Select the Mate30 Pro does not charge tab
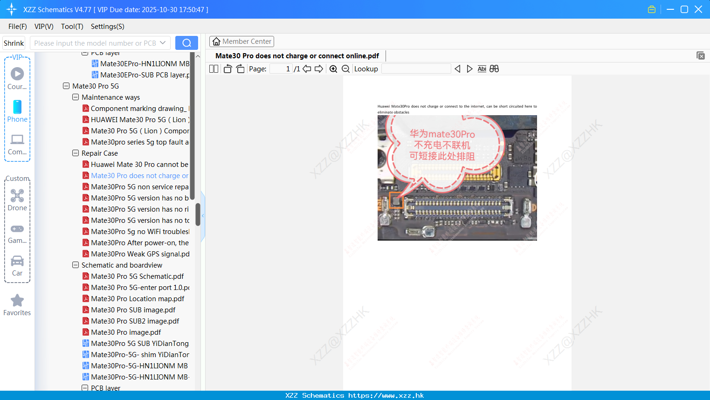710x400 pixels. 297,56
